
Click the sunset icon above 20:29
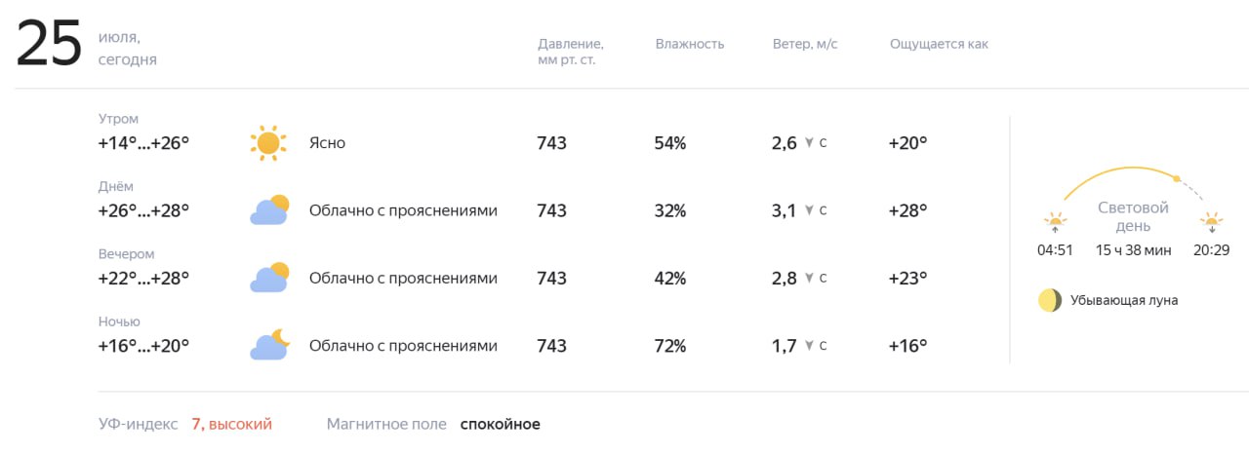point(1211,222)
